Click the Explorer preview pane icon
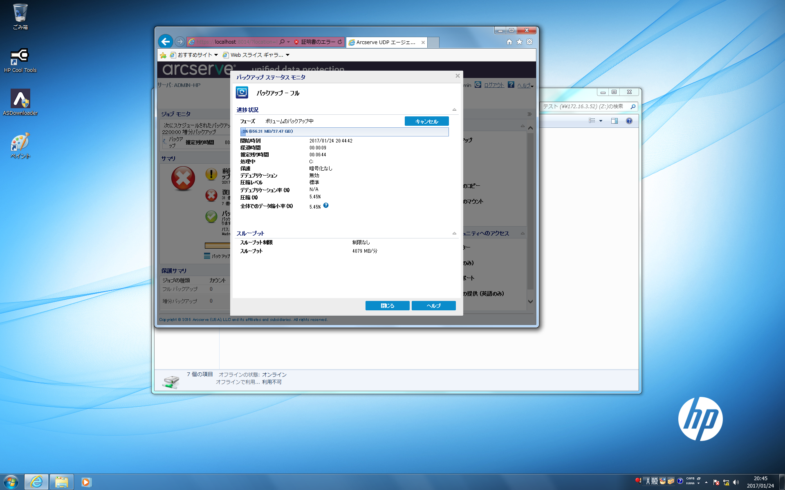This screenshot has width=785, height=490. (x=614, y=121)
